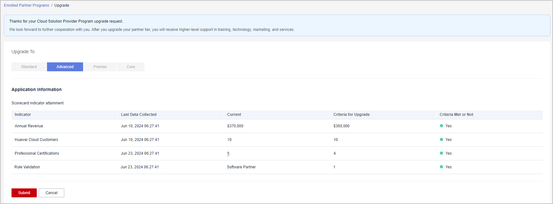The image size is (553, 204).
Task: Click the Last Data Collected column header
Action: point(139,115)
